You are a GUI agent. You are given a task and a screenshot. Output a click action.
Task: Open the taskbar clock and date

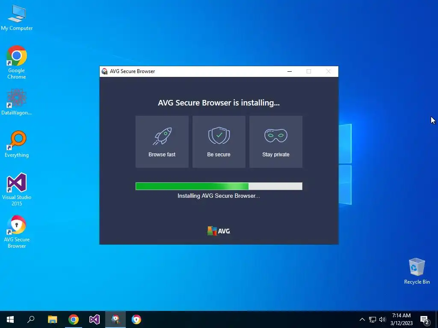tap(401, 319)
